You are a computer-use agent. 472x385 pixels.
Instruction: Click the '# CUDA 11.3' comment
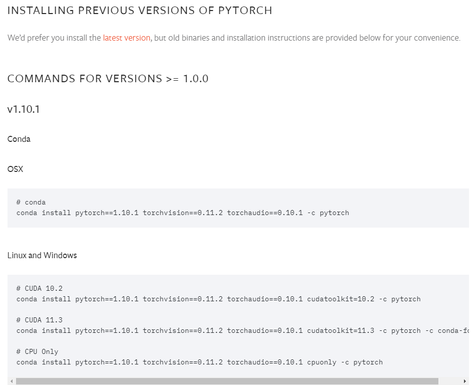(40, 320)
